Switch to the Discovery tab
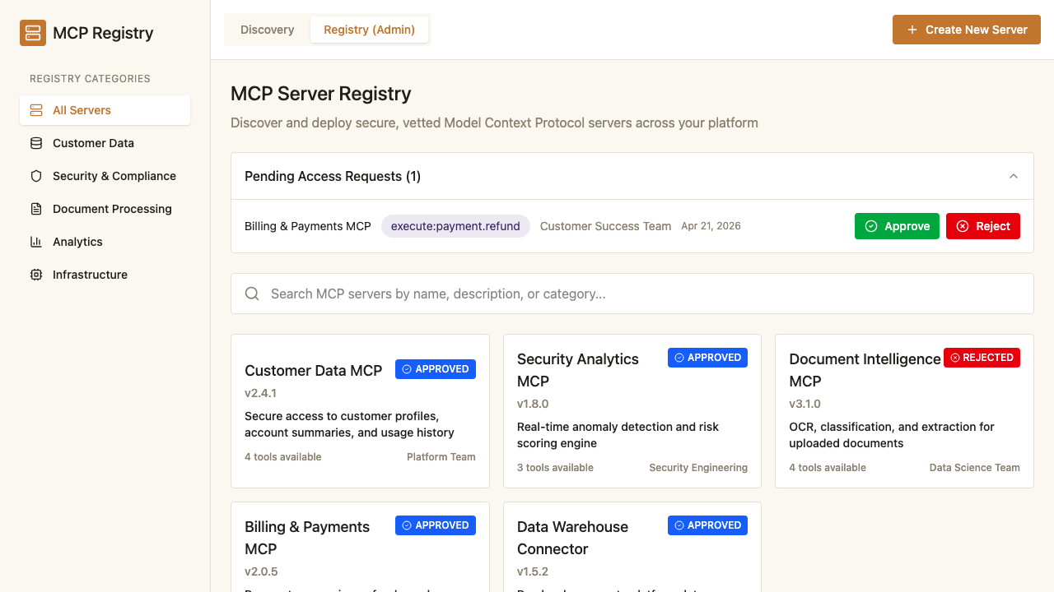 click(x=267, y=30)
